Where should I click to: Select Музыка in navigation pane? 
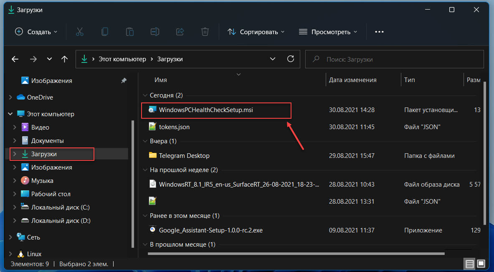click(x=42, y=181)
